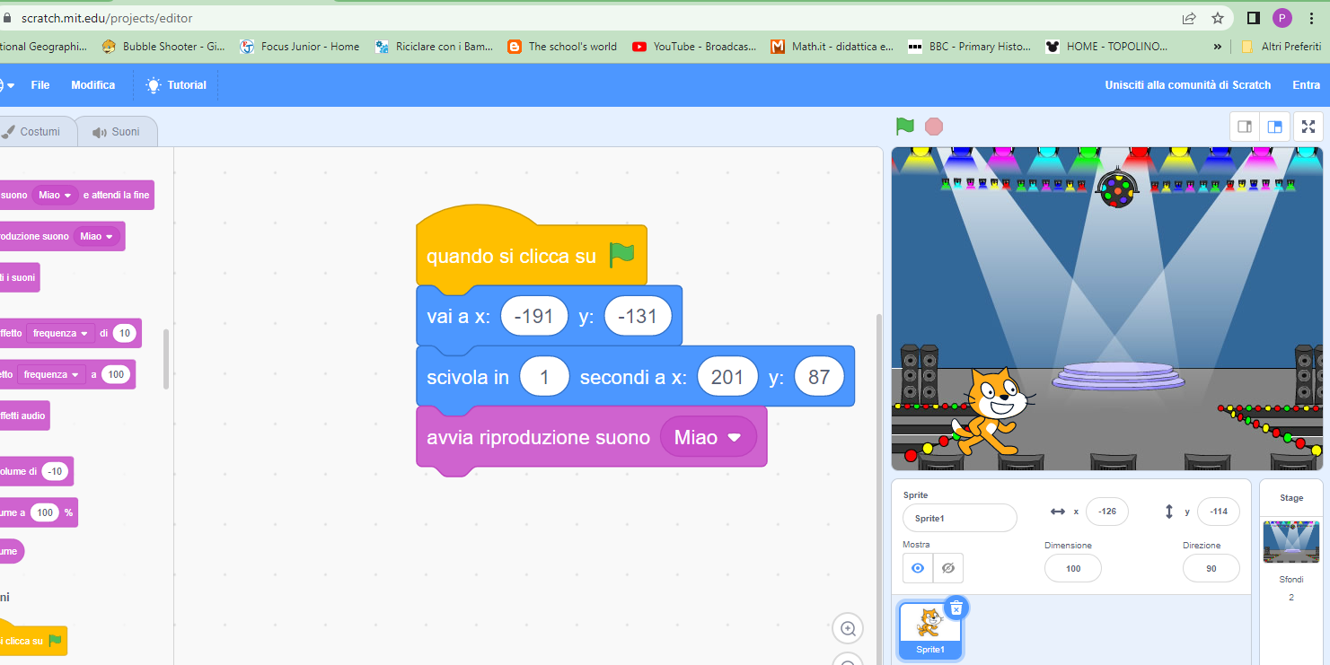
Task: Switch to small stage layout
Action: tap(1245, 127)
